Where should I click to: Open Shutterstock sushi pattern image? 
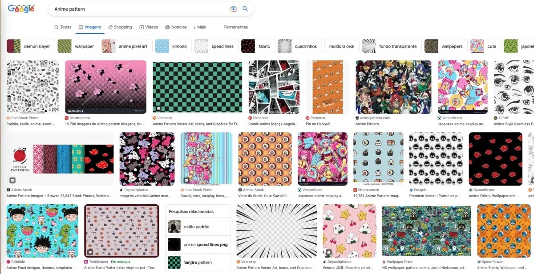(378, 159)
